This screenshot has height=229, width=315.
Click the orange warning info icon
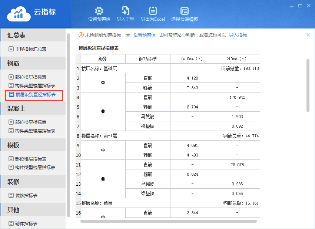(x=81, y=35)
